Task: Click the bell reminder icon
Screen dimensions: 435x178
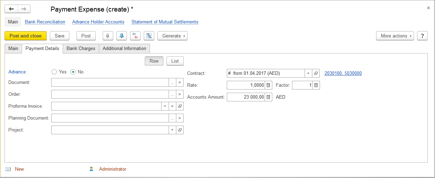Action: [122, 36]
